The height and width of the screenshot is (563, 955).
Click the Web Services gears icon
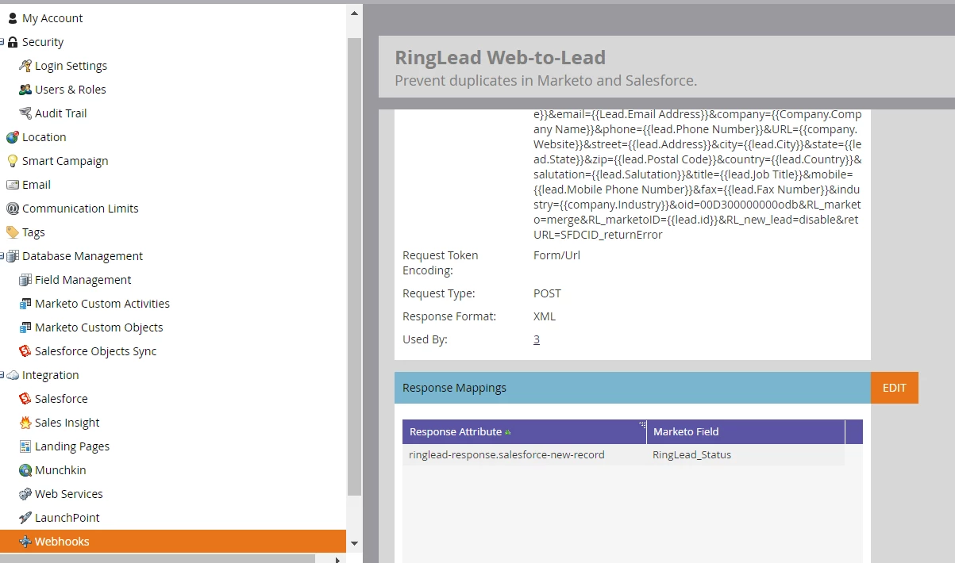point(25,494)
